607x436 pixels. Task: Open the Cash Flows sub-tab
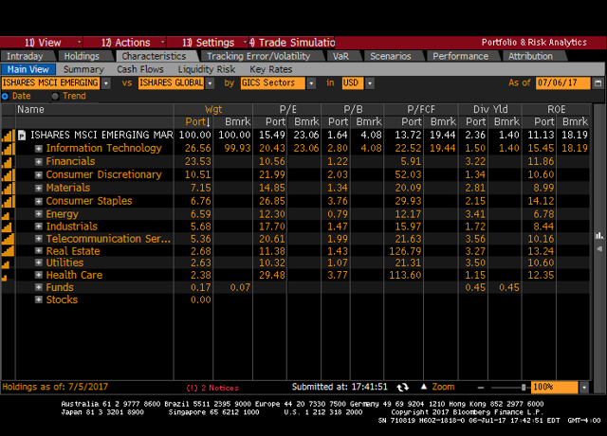140,69
